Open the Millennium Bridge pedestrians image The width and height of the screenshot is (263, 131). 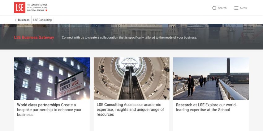(x=211, y=78)
